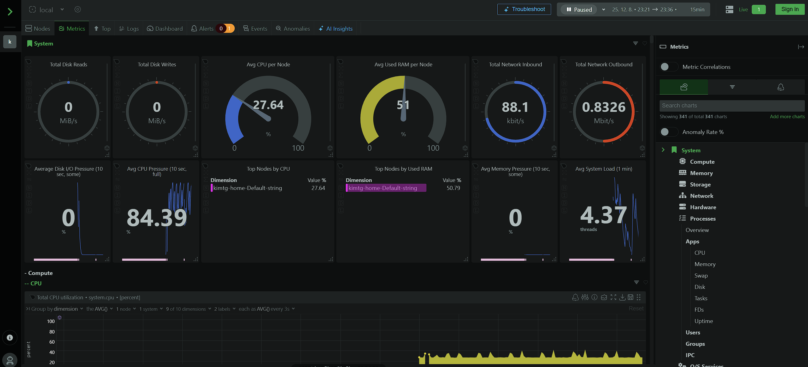The height and width of the screenshot is (367, 808).
Task: Click the chart type selector icon
Action: click(x=604, y=297)
